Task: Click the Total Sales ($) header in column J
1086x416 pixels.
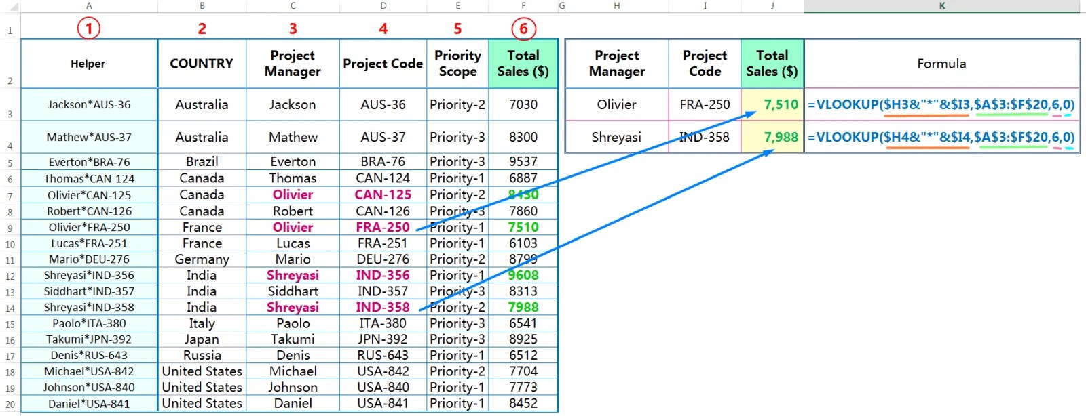Action: (772, 64)
